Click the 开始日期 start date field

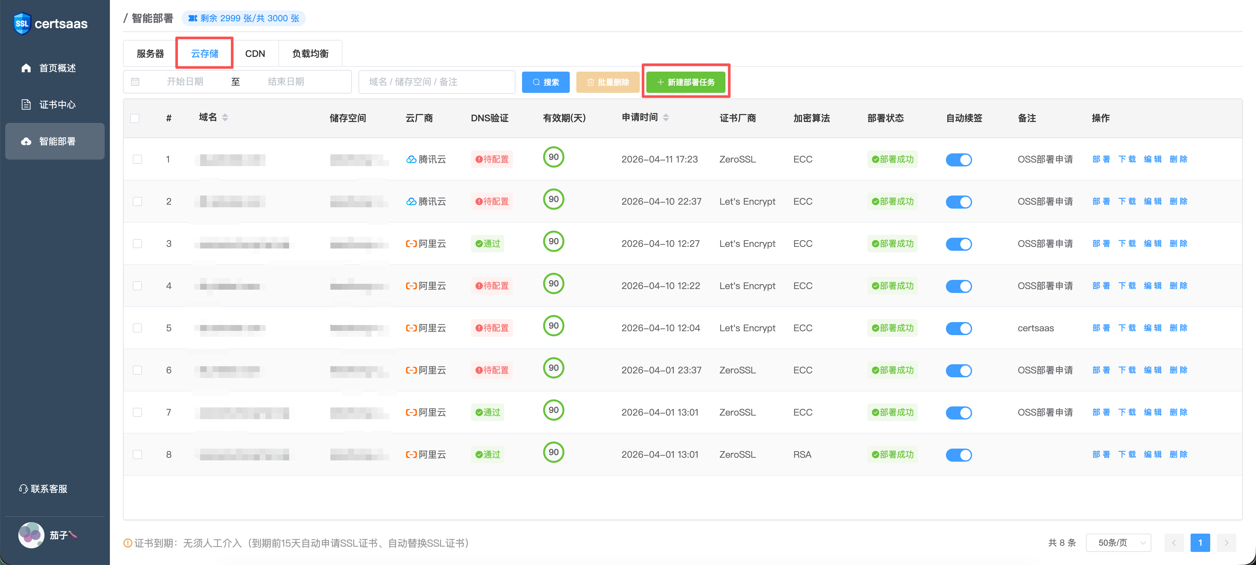click(x=185, y=81)
